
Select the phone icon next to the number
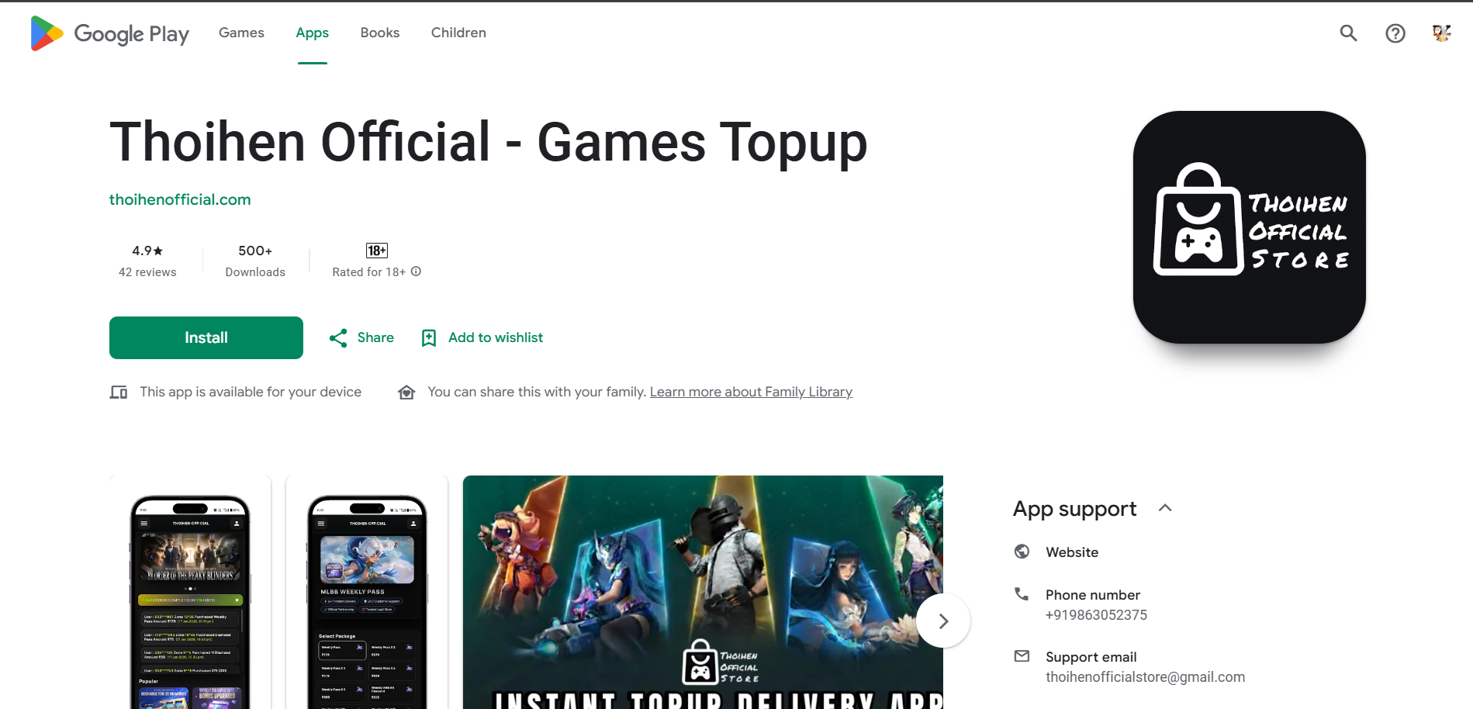1021,593
